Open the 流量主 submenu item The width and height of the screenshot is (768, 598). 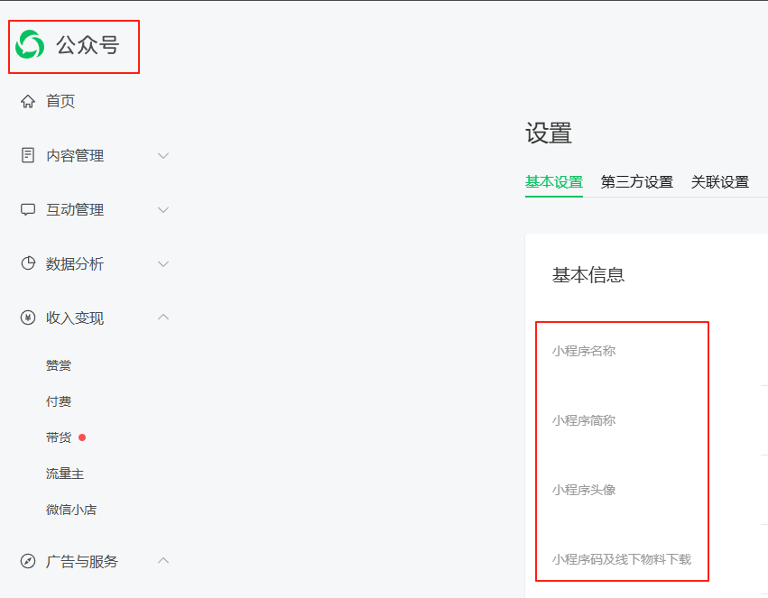click(x=65, y=474)
